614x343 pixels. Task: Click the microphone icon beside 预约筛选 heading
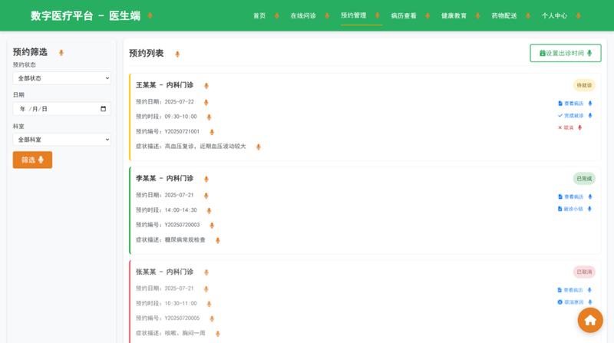click(x=61, y=53)
